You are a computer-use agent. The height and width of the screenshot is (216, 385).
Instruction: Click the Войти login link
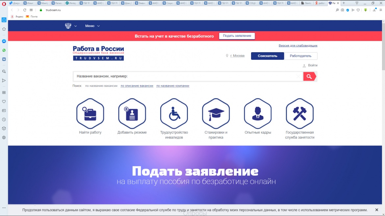[x=313, y=65]
